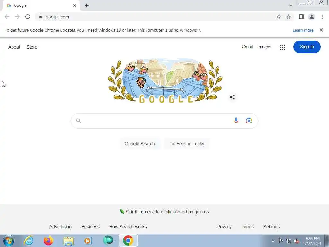Screen dimensions: 329x247
Task: Open Chrome three-dot menu
Action: (322, 17)
